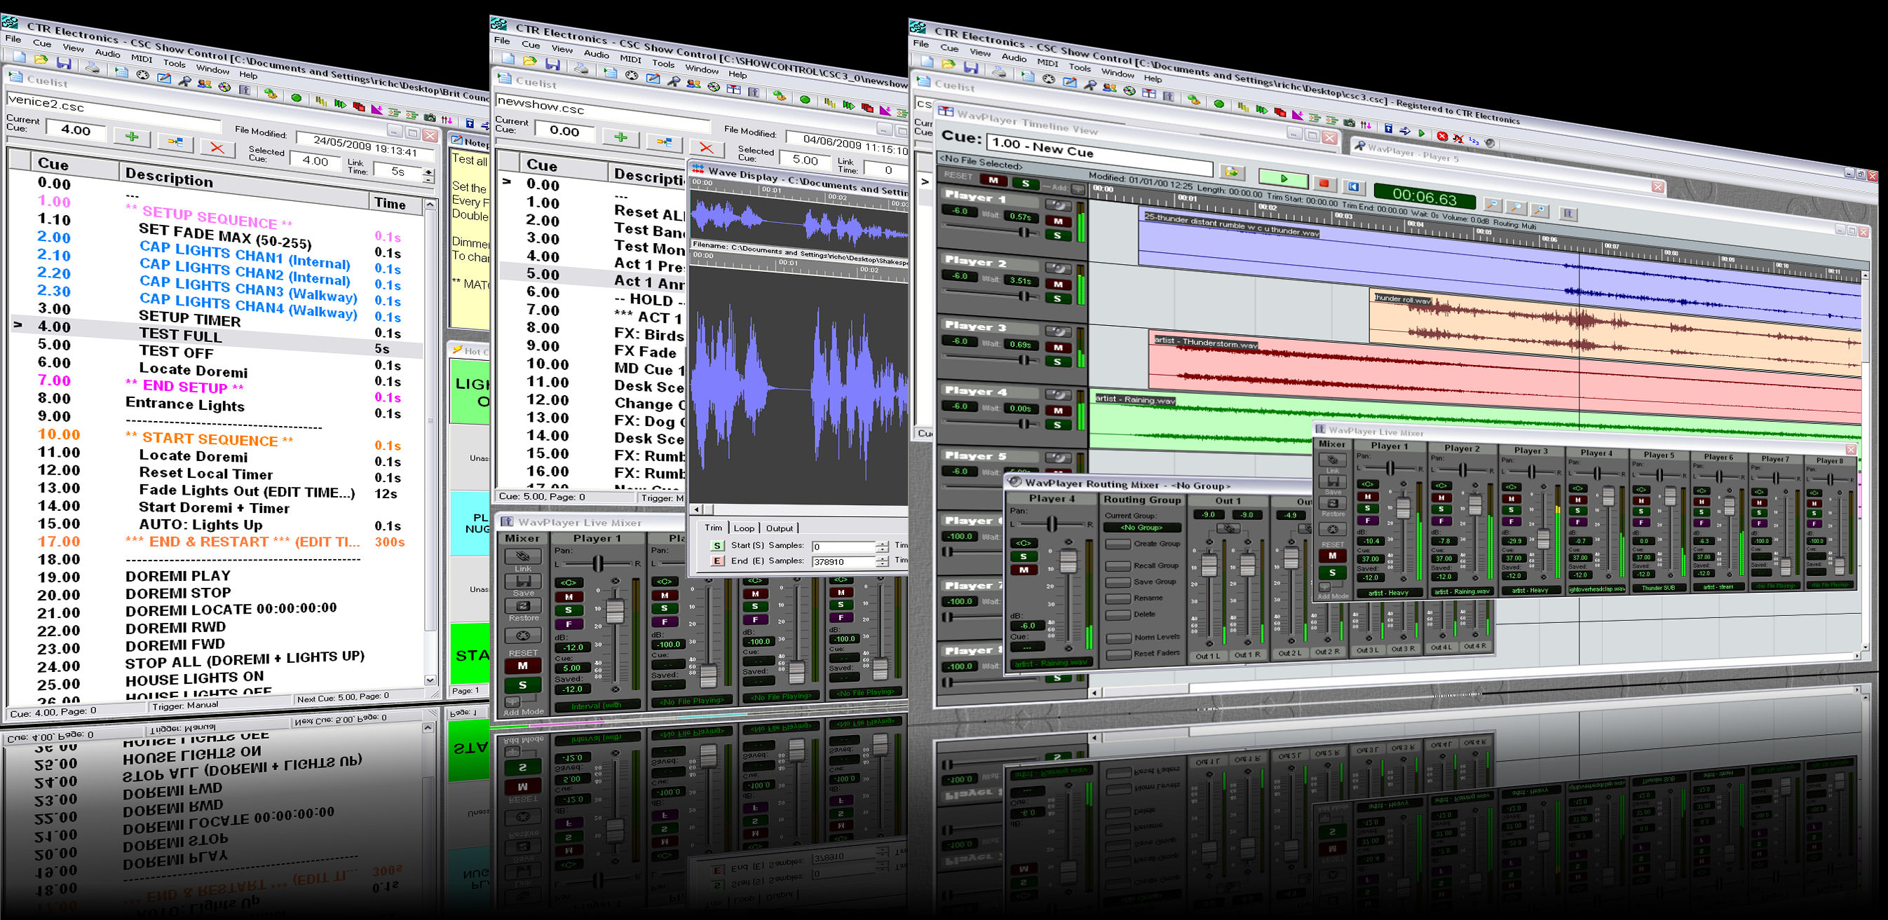Image resolution: width=1888 pixels, height=920 pixels.
Task: Click green hexagon icon in venice2 window toolbar
Action: (x=297, y=97)
